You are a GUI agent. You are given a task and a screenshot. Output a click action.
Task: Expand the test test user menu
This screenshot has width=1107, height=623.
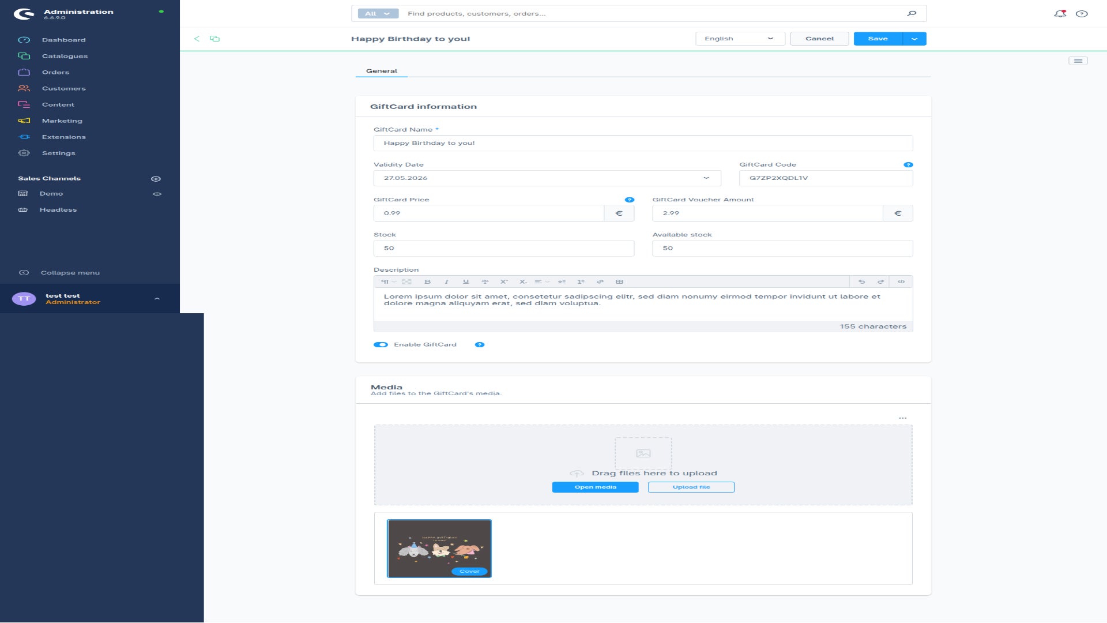pos(157,299)
